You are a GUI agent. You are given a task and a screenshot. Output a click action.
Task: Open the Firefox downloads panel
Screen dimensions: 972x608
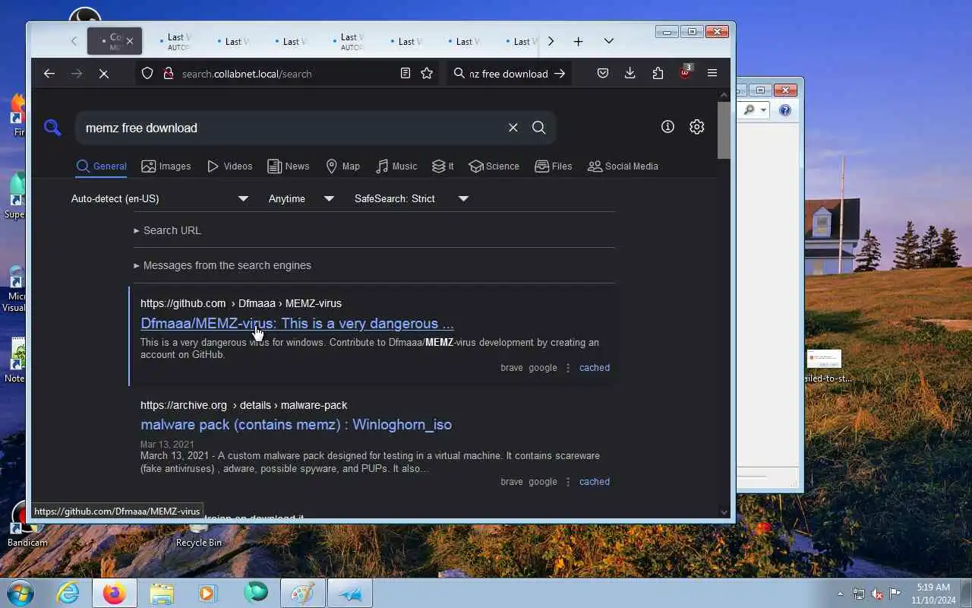tap(630, 74)
